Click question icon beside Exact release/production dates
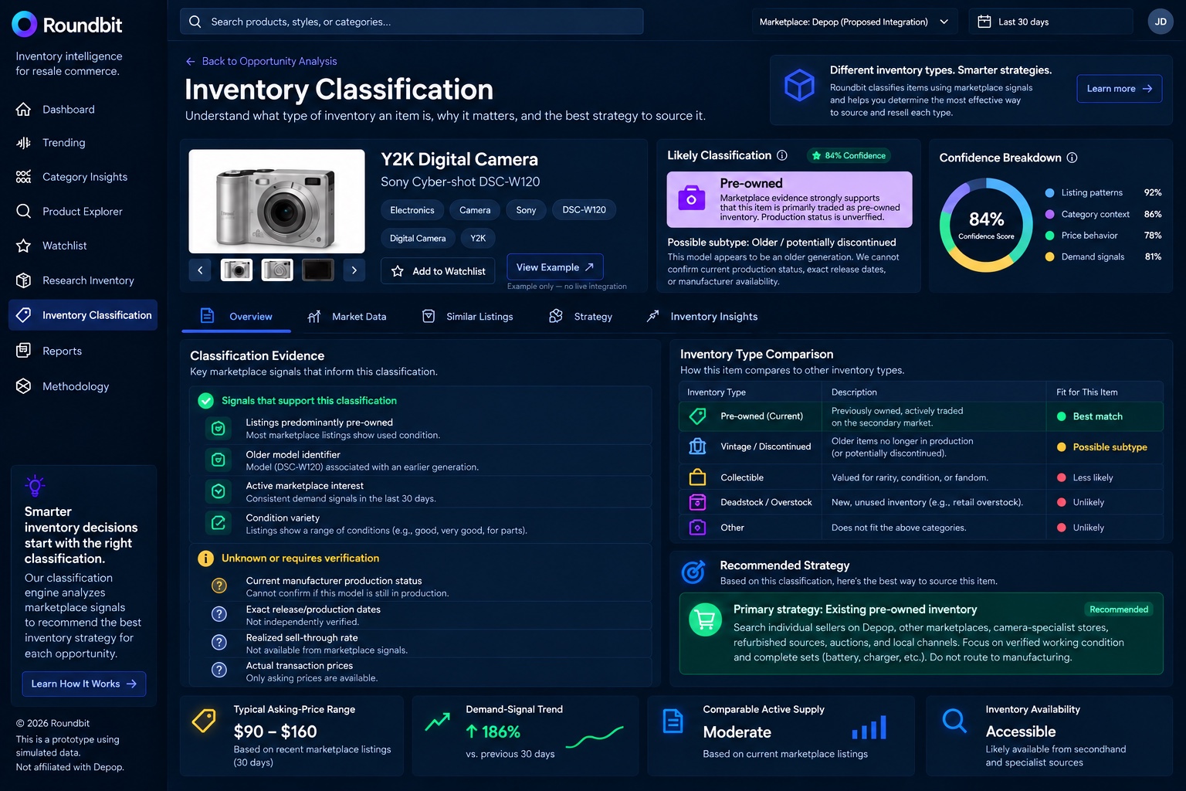The image size is (1186, 791). pyautogui.click(x=219, y=614)
